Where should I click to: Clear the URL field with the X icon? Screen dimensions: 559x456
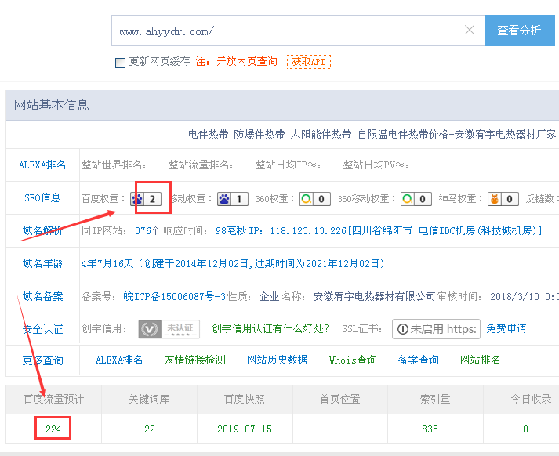(470, 31)
